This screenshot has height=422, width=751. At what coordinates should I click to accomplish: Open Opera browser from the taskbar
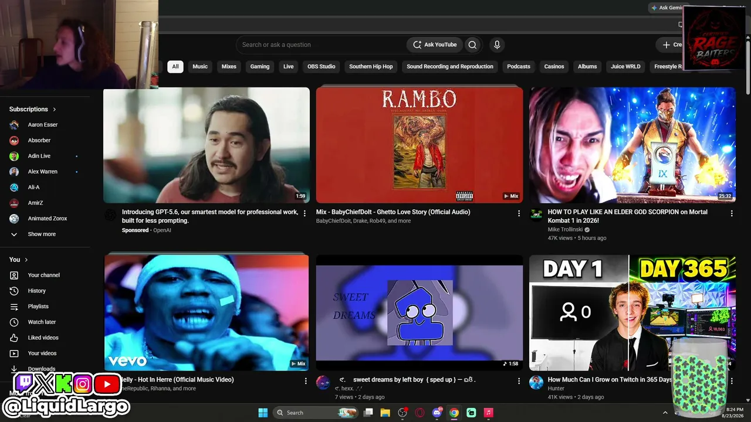420,413
